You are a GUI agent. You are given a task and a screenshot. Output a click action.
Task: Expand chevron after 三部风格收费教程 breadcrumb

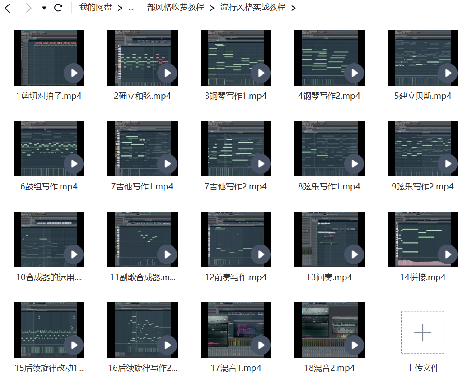tap(212, 8)
